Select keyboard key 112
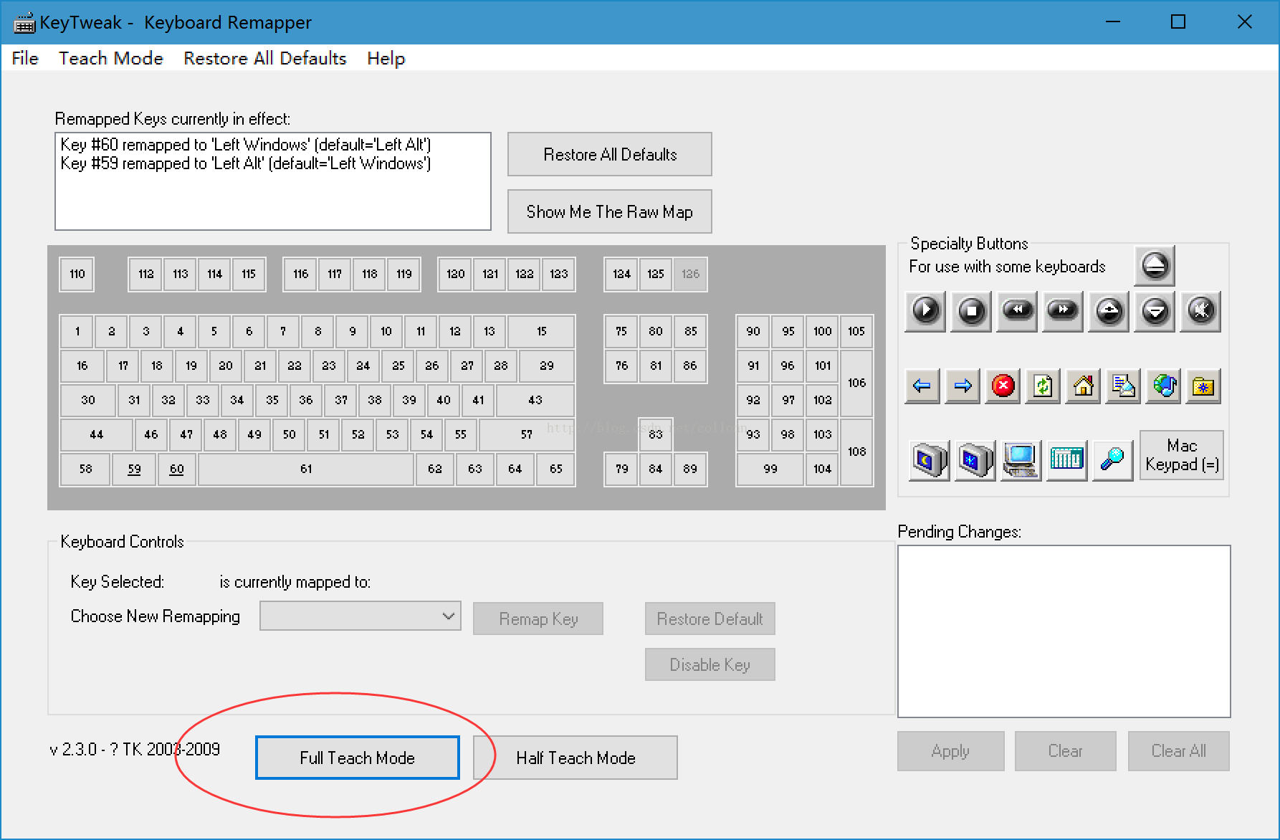This screenshot has width=1280, height=840. (146, 274)
